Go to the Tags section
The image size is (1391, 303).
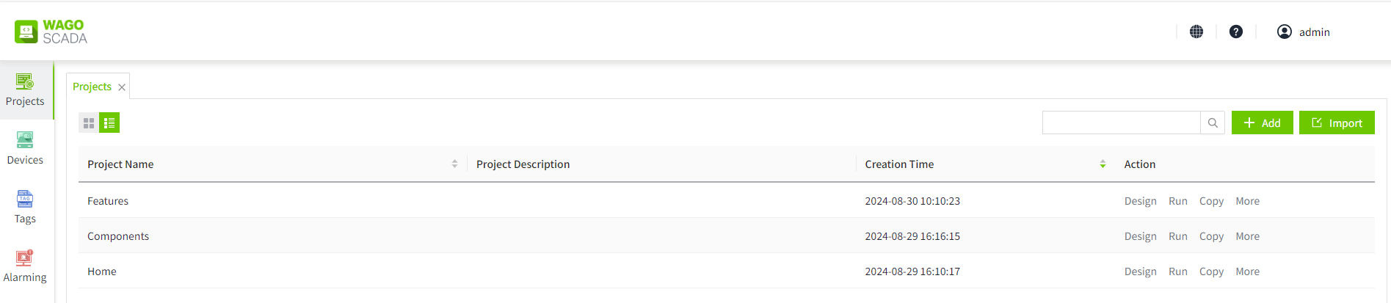25,207
